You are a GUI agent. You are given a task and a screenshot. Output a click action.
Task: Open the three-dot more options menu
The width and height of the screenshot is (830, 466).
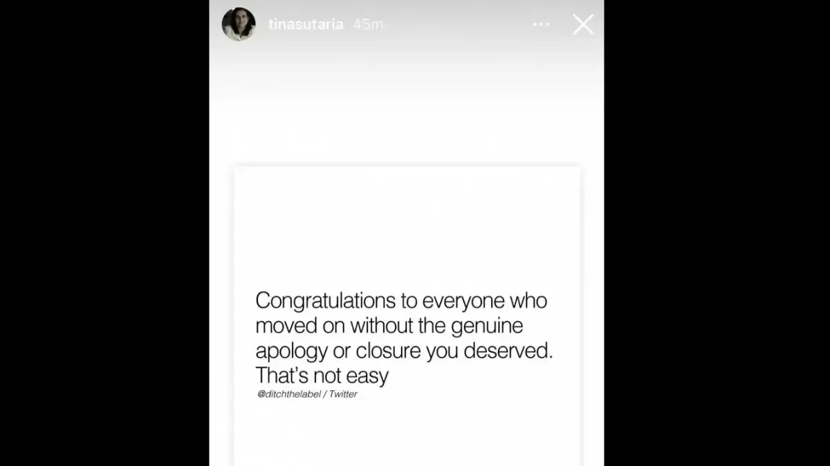pos(541,25)
